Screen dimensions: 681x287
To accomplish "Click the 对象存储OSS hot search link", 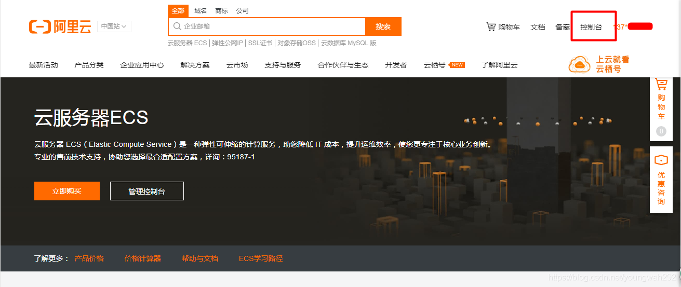I will pos(297,43).
